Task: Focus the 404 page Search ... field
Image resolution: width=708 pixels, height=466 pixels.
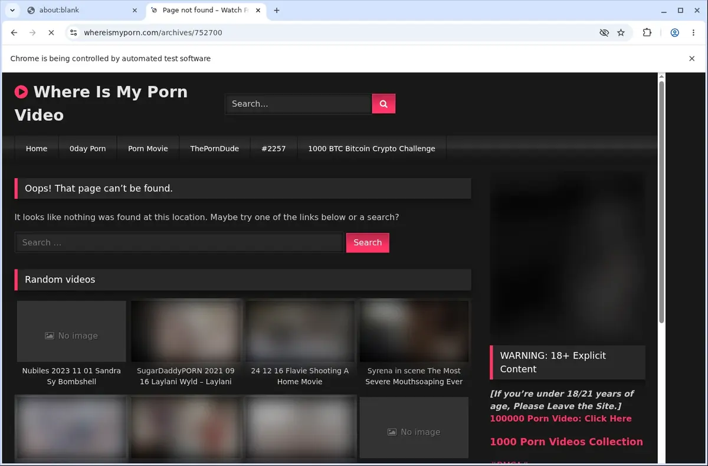Action: [x=179, y=242]
